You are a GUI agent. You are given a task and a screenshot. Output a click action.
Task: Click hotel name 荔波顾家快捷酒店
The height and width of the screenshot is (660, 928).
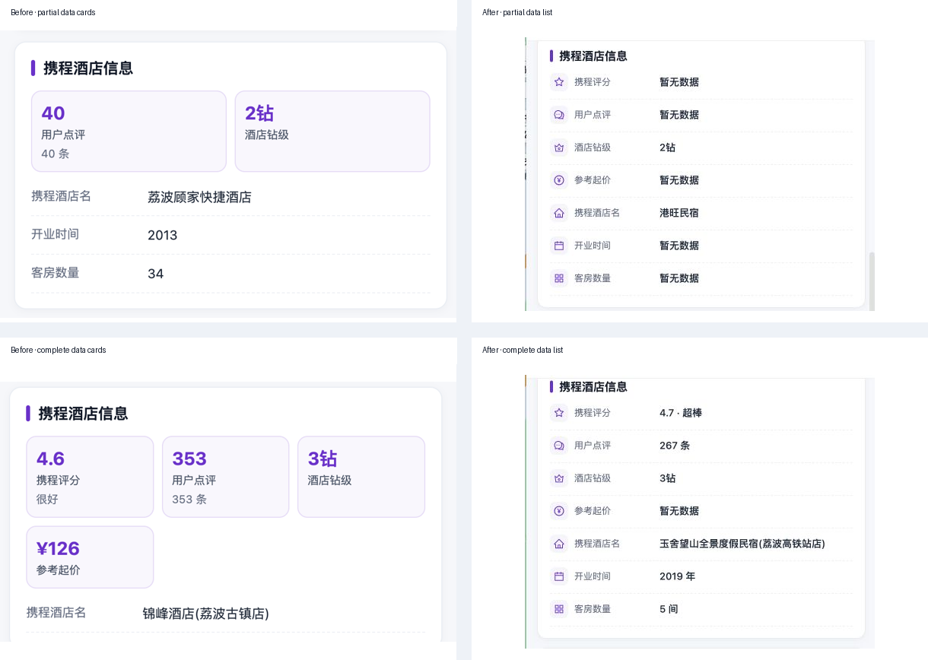199,197
